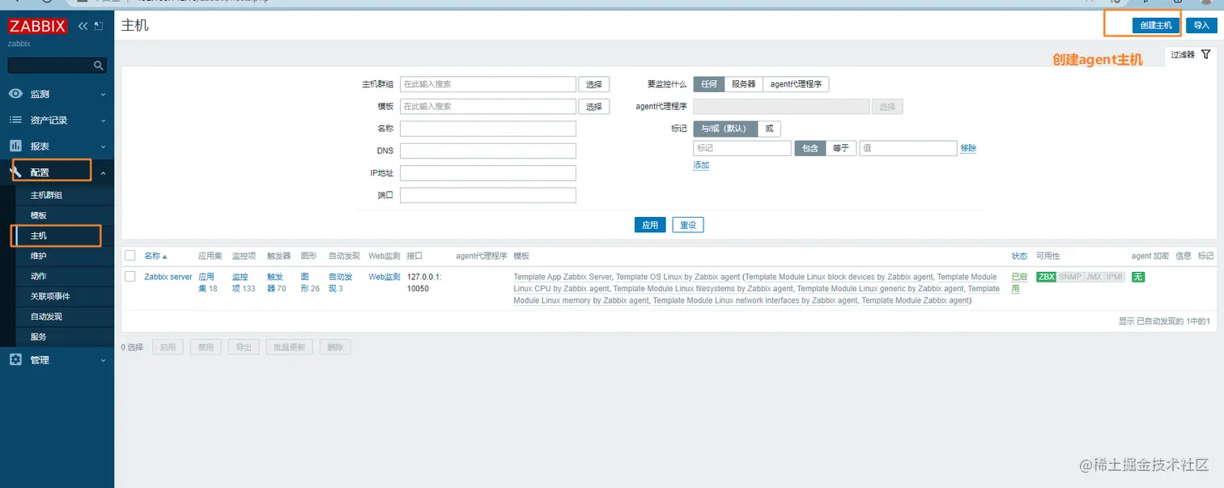Screen dimensions: 1224x488
Task: Open 应用集 link for Zabbix server
Action: tap(206, 282)
